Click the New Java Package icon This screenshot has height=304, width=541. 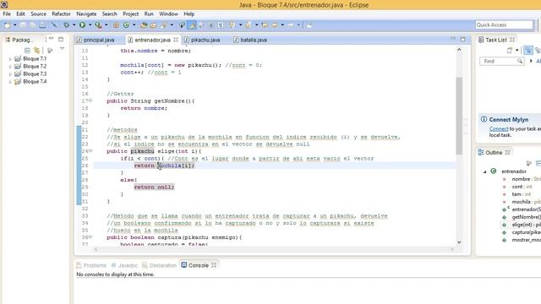coord(116,24)
